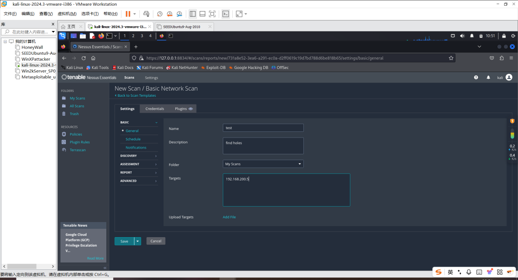Open the Pocket save icon in Firefox

[492, 58]
